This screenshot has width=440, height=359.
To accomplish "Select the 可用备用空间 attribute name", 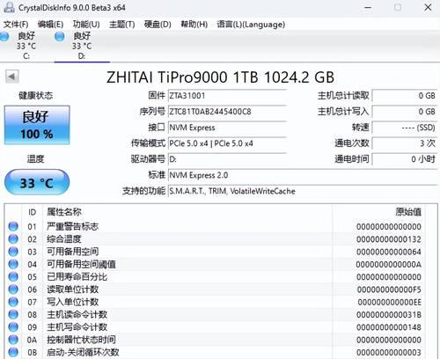I will (73, 252).
